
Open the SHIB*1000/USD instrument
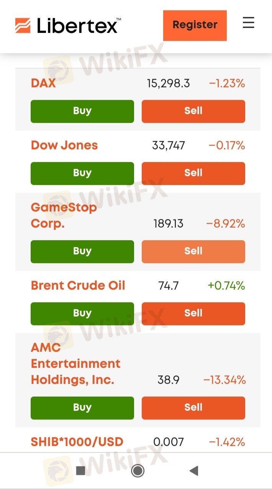click(x=77, y=442)
